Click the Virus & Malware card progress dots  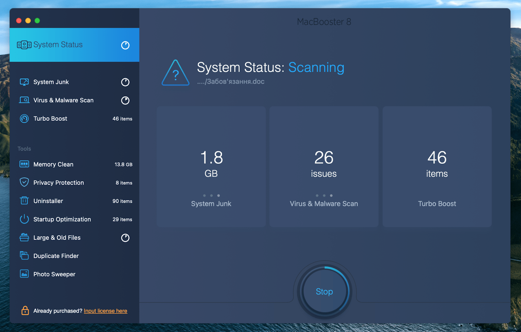[324, 196]
